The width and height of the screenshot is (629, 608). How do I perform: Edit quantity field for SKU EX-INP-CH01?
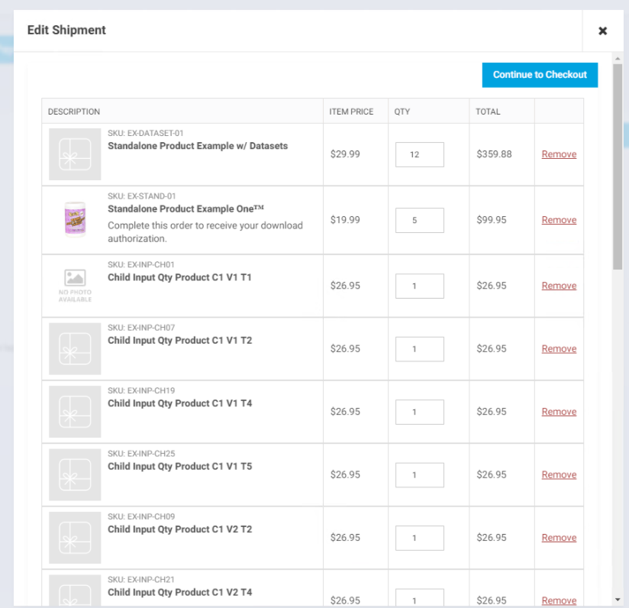point(420,286)
